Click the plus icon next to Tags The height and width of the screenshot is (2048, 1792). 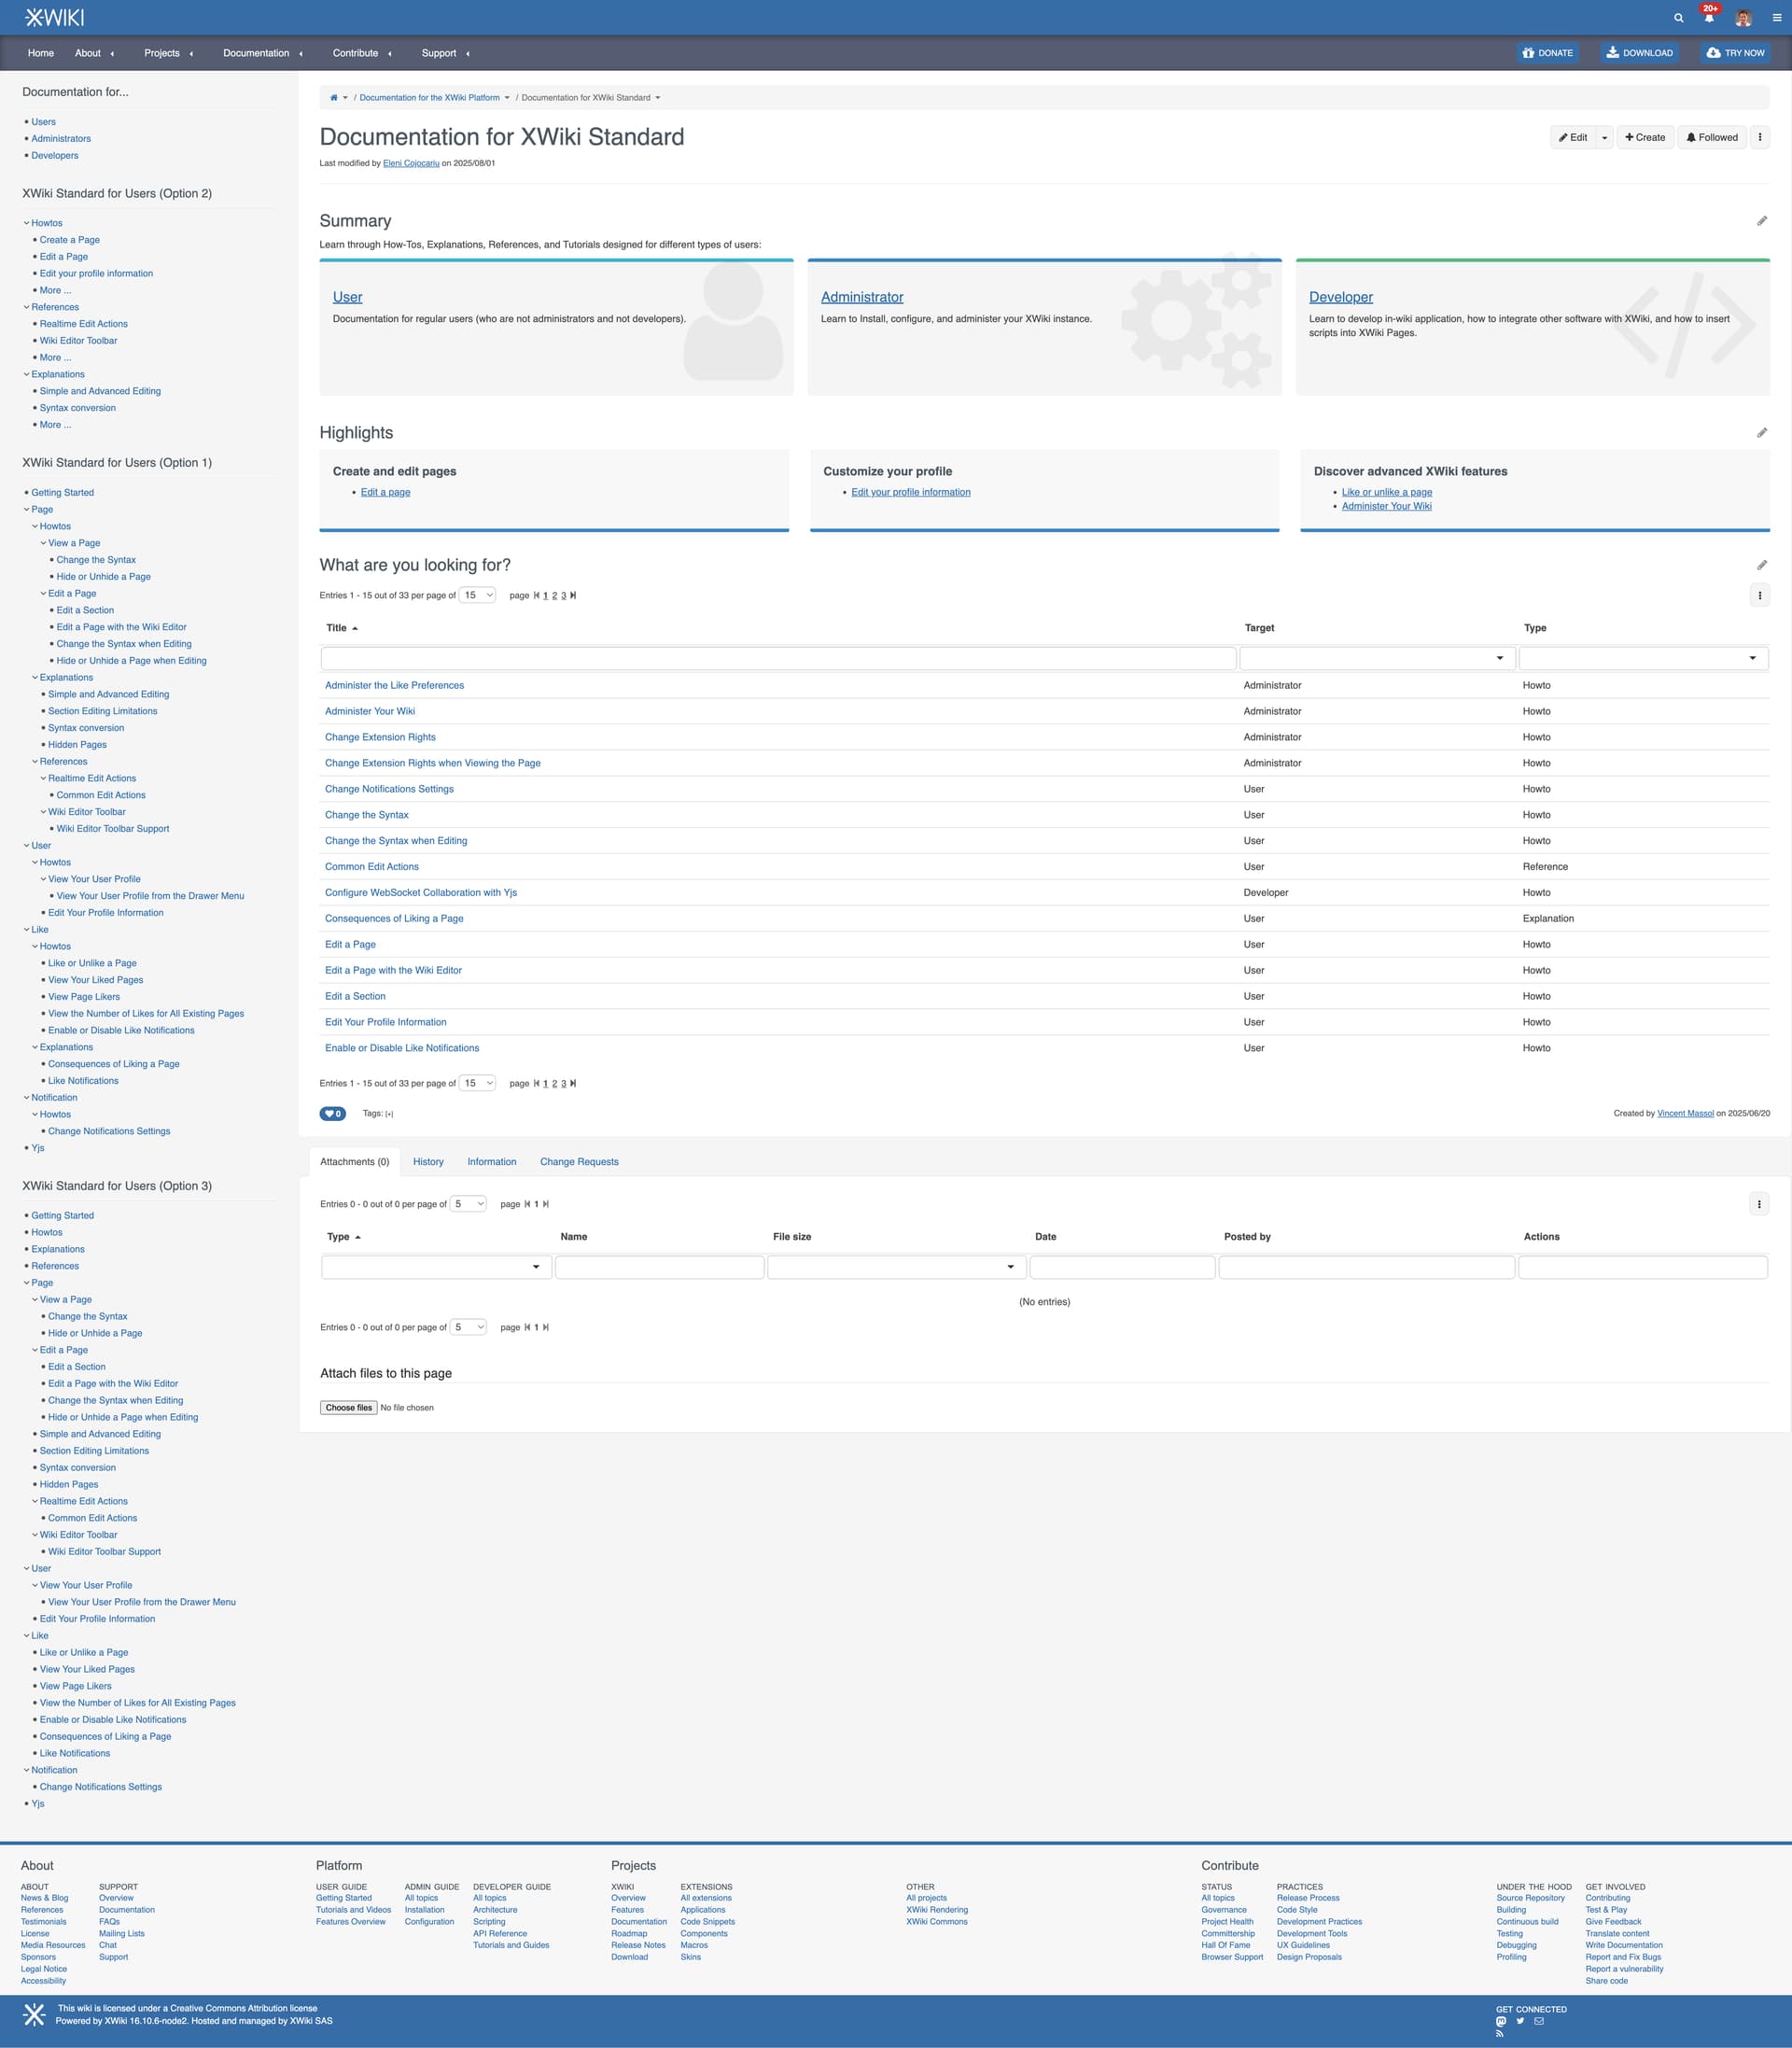389,1114
